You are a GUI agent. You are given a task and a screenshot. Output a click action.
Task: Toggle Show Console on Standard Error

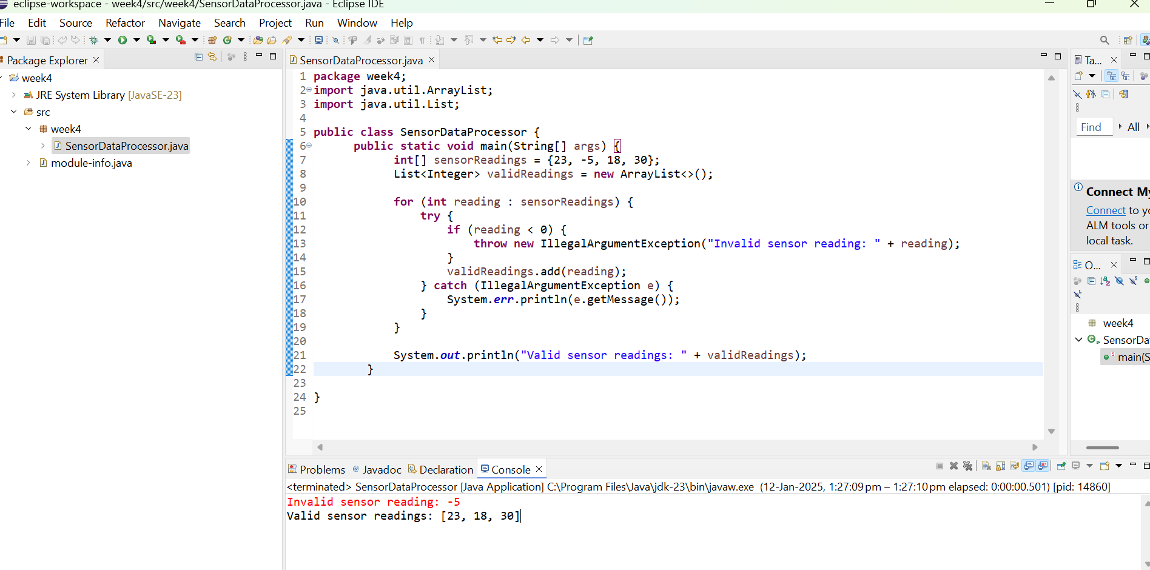coord(1043,466)
